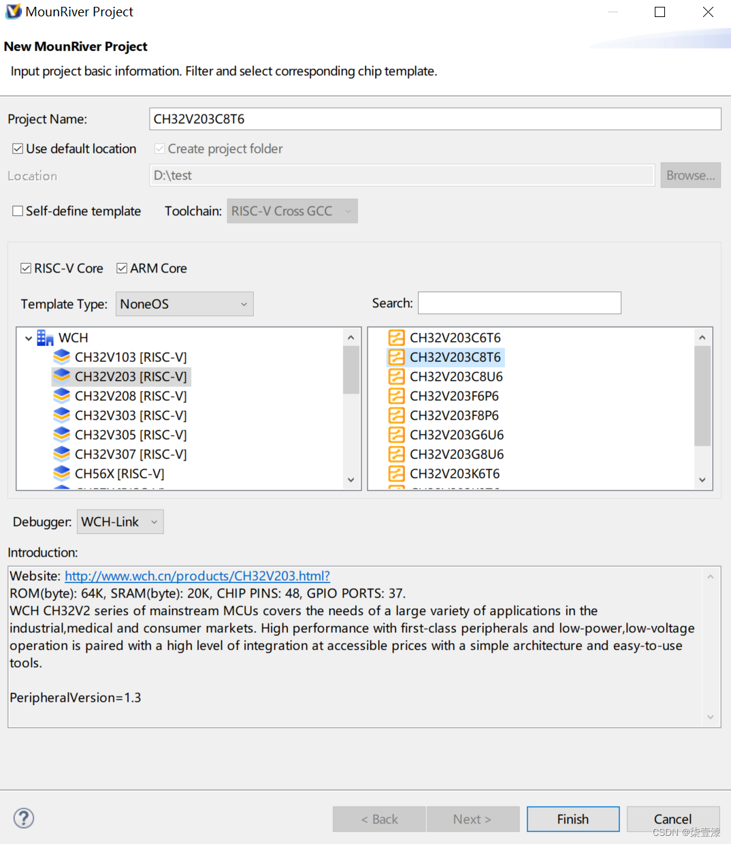Click into the Search field
Image resolution: width=731 pixels, height=844 pixels.
pos(519,303)
